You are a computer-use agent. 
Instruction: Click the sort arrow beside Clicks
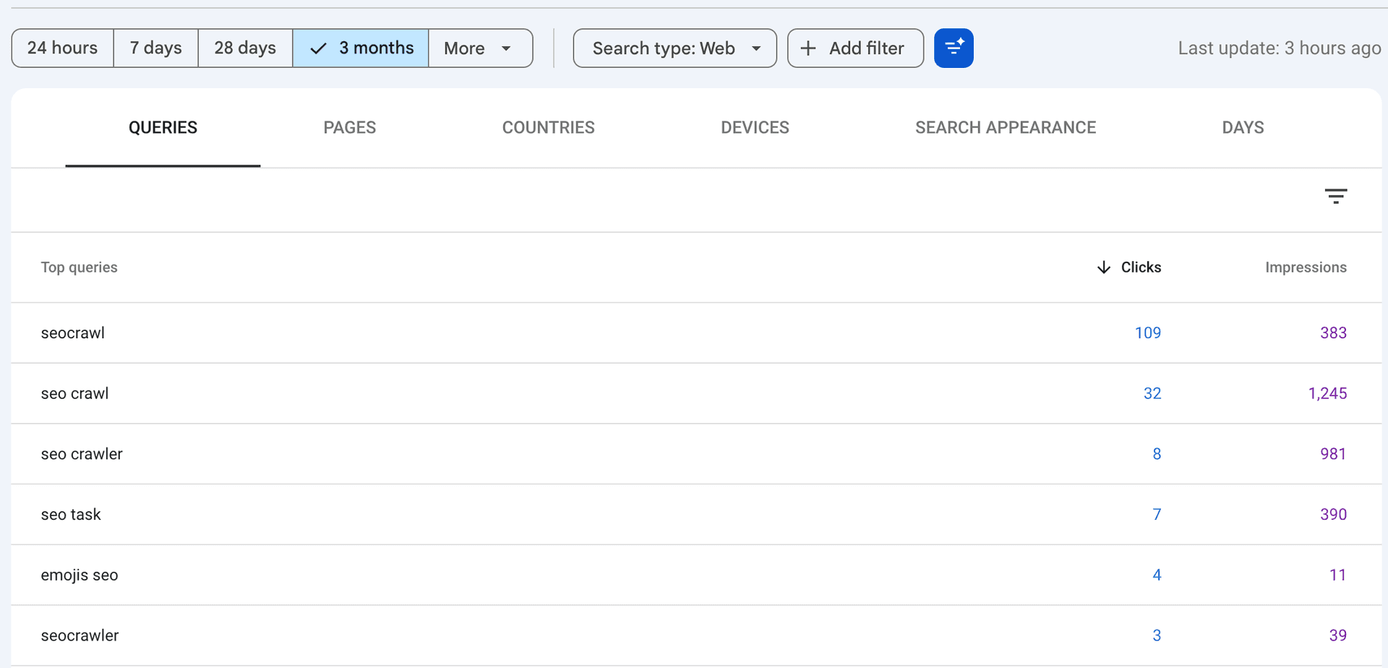pyautogui.click(x=1103, y=267)
